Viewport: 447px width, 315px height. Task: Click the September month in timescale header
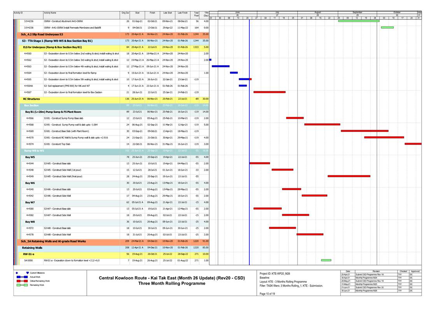(x=357, y=13)
